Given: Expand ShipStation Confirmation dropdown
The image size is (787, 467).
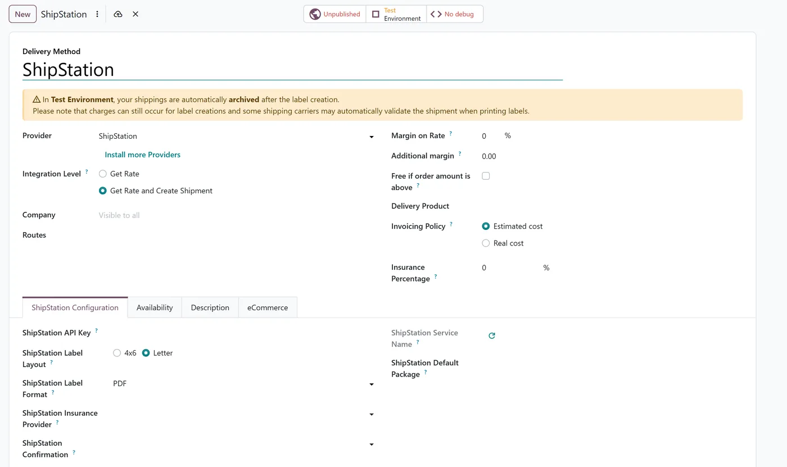Looking at the screenshot, I should 243,444.
